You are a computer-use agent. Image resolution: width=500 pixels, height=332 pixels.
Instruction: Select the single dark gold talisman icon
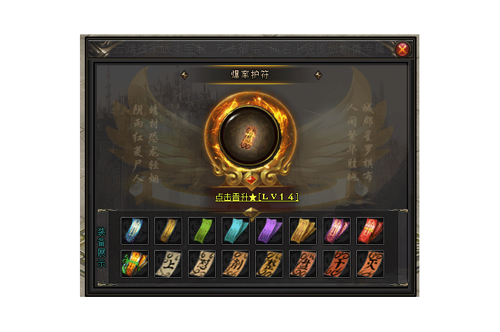point(168,231)
